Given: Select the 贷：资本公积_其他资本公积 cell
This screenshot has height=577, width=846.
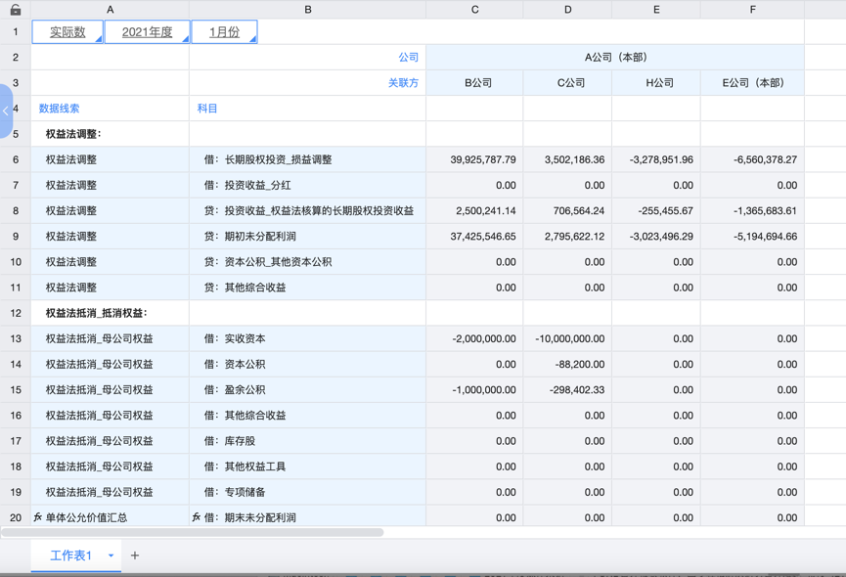Looking at the screenshot, I should tap(307, 262).
